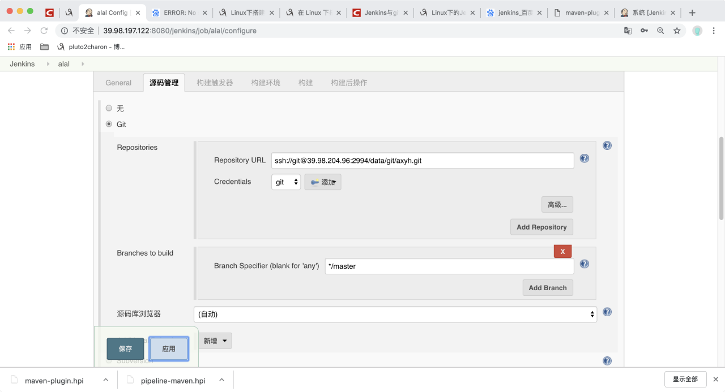Open 添加 credentials dropdown button
The width and height of the screenshot is (725, 392).
click(323, 182)
